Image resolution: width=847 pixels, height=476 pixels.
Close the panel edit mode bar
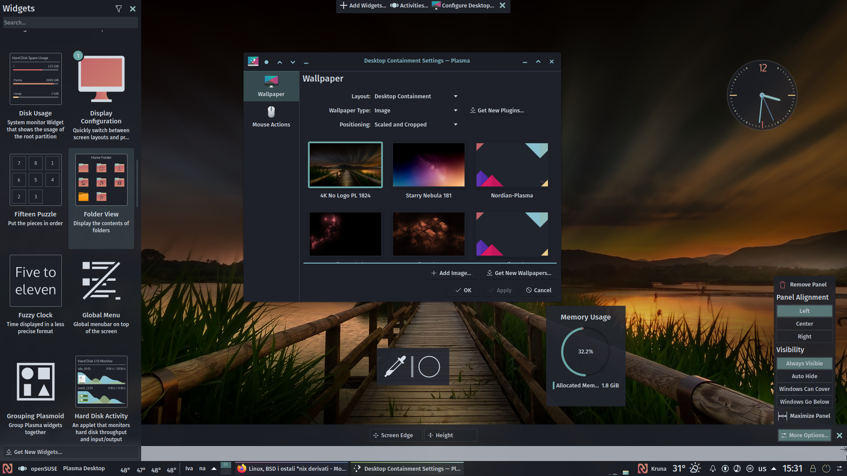840,435
